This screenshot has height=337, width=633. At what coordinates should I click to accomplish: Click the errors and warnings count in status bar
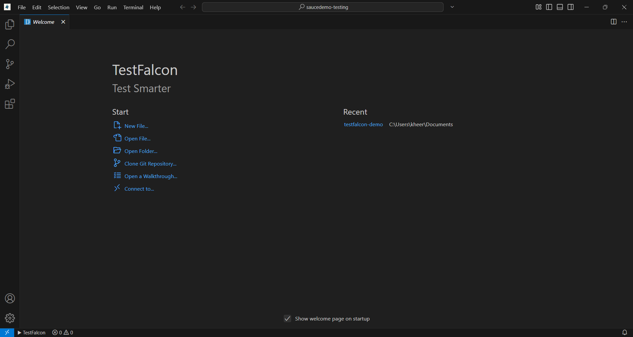[x=63, y=332]
